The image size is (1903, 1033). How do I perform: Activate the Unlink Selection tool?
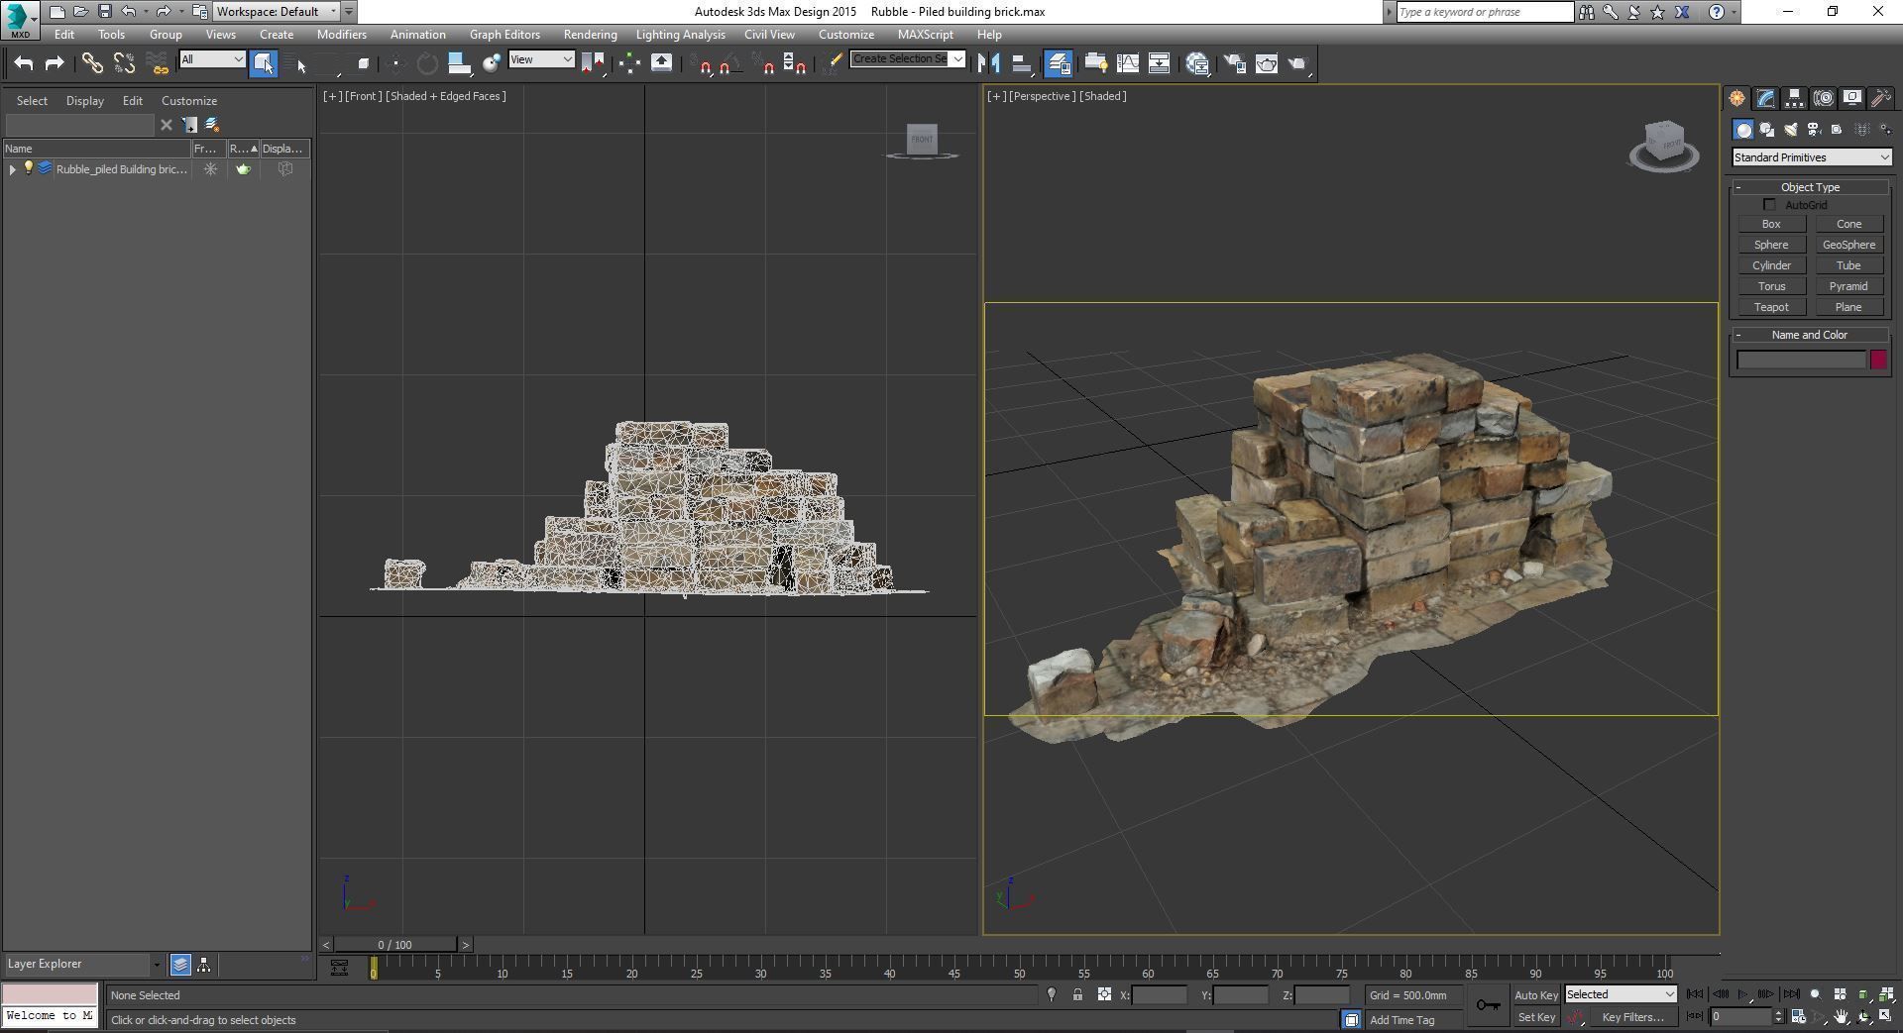[124, 63]
